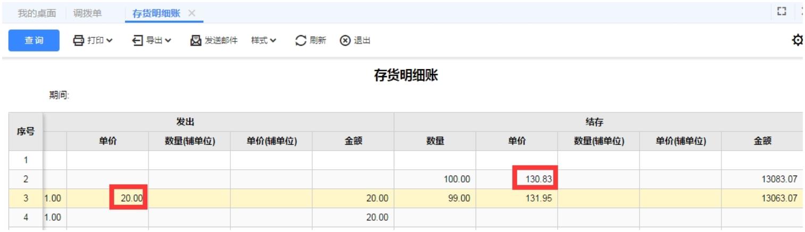Toggle fullscreen with the expand icon
The image size is (805, 232).
[x=781, y=12]
